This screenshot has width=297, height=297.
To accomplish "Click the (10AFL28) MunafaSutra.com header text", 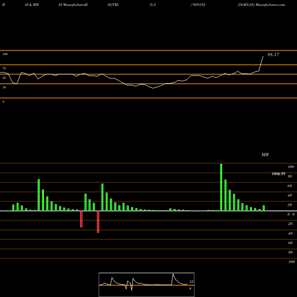I will click(x=261, y=5).
